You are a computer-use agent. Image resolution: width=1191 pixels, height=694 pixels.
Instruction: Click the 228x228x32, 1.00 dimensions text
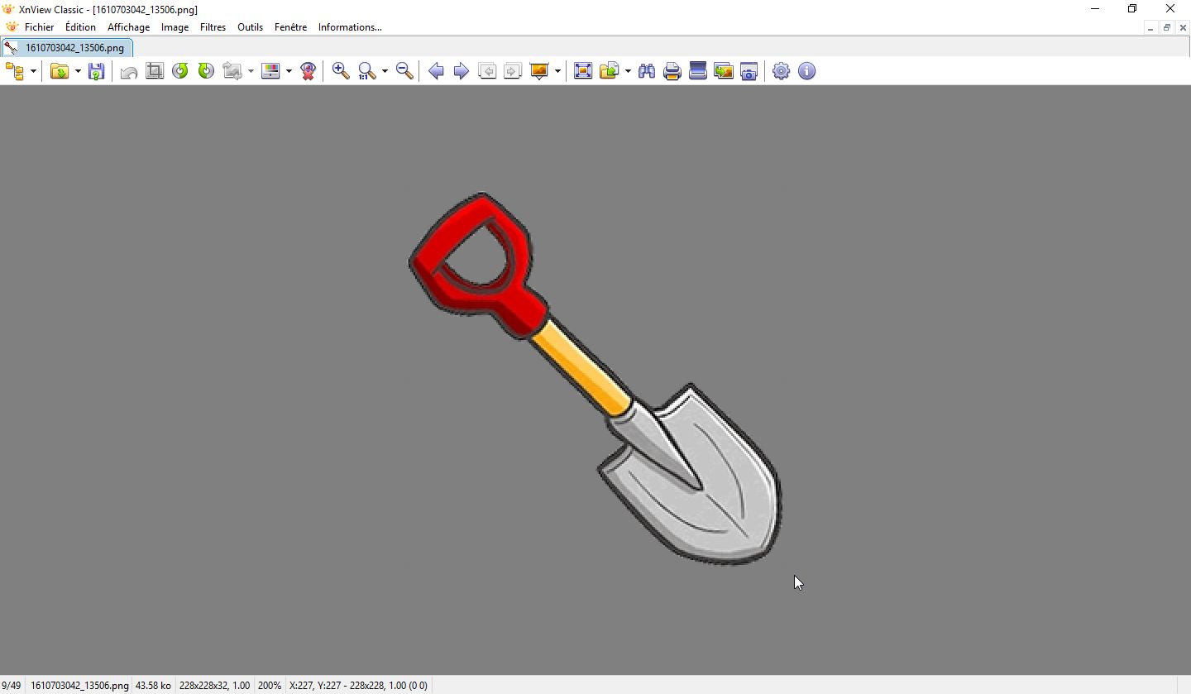[x=214, y=686]
